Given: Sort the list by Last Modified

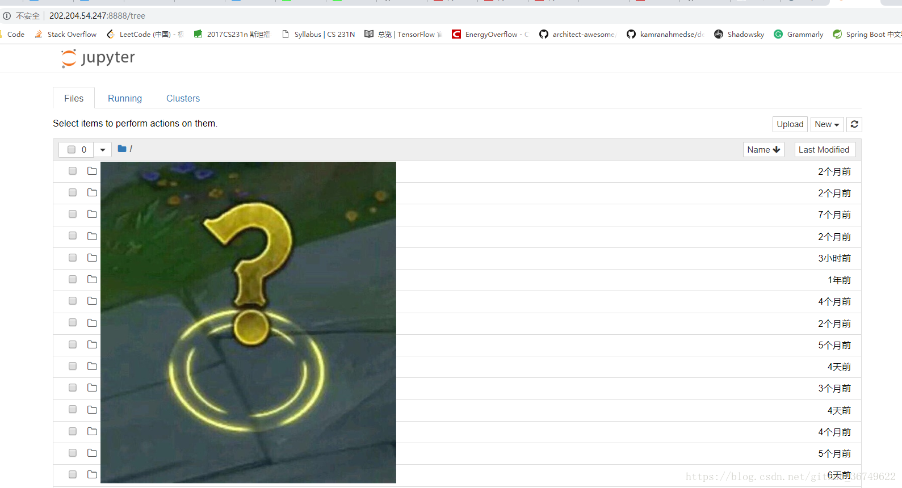Looking at the screenshot, I should 824,150.
